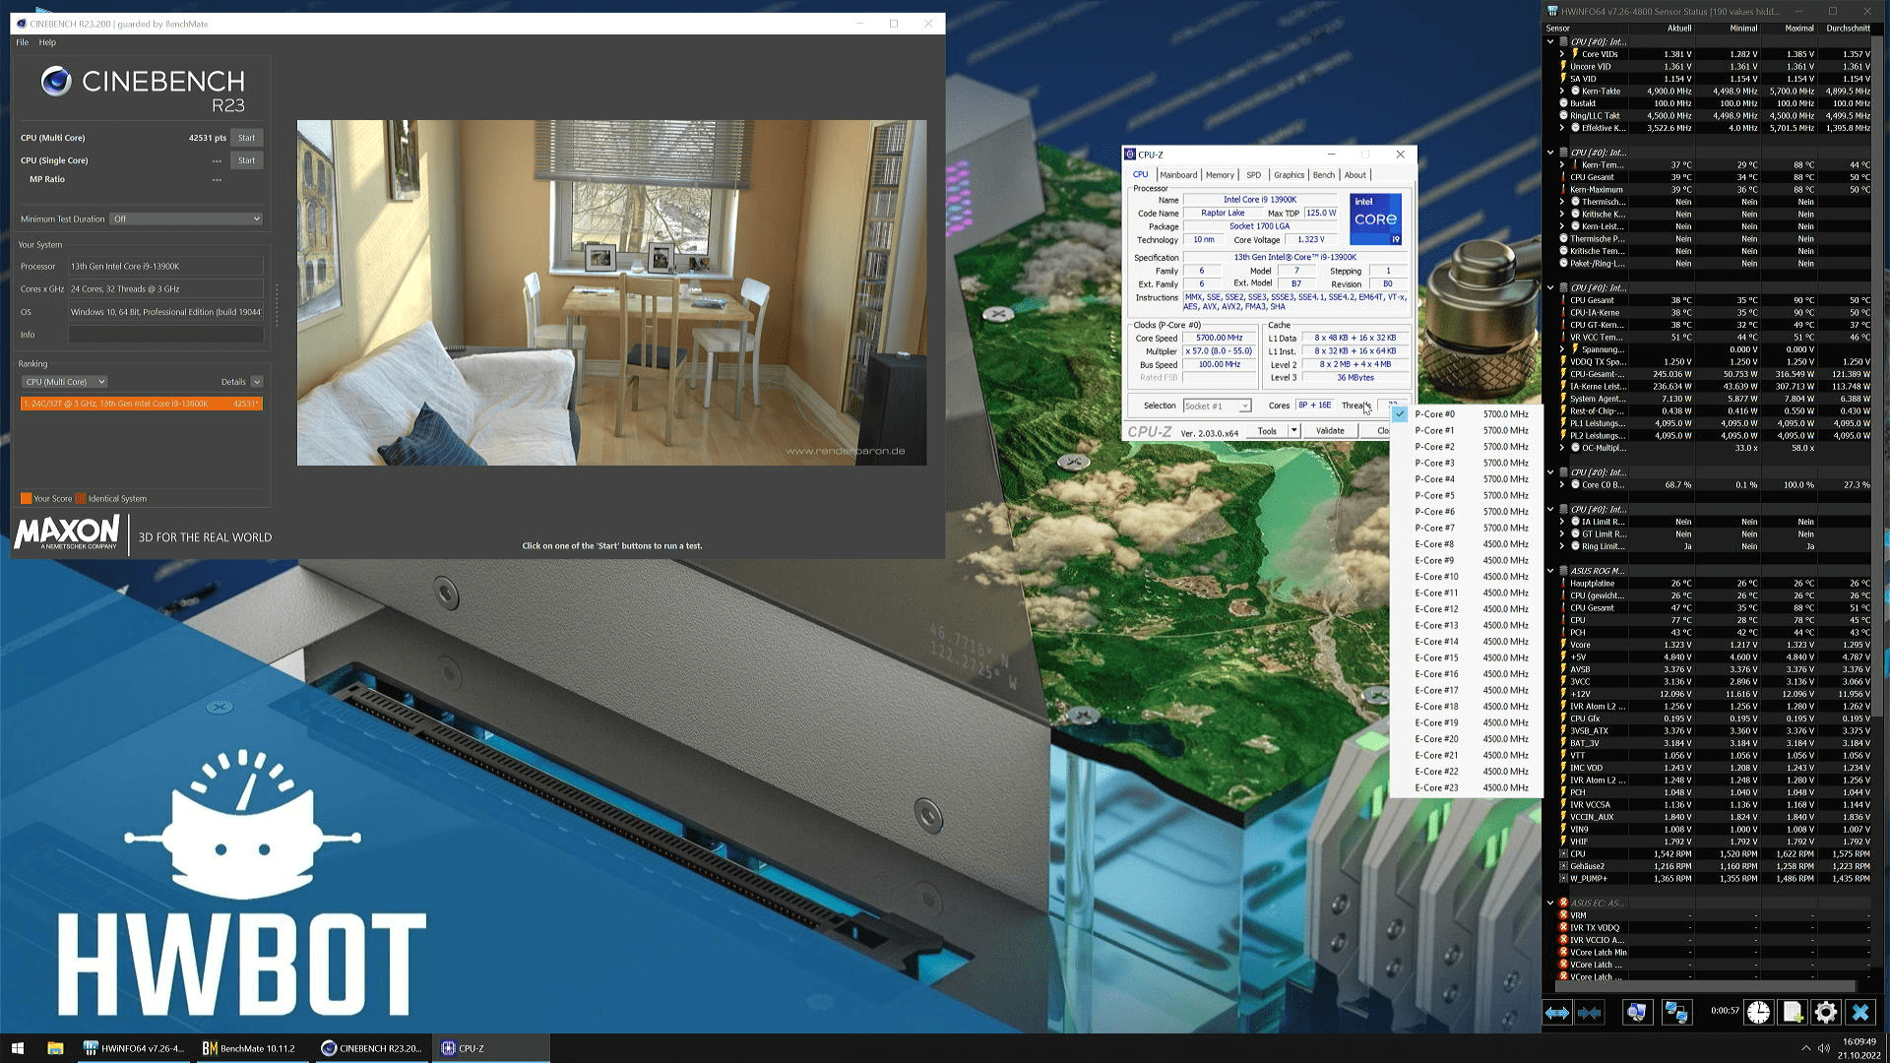1890x1063 pixels.
Task: Select checked P-Core #0 entry
Action: 1434,414
